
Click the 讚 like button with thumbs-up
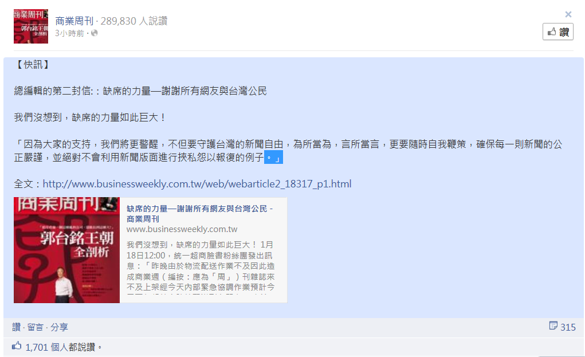pyautogui.click(x=557, y=32)
